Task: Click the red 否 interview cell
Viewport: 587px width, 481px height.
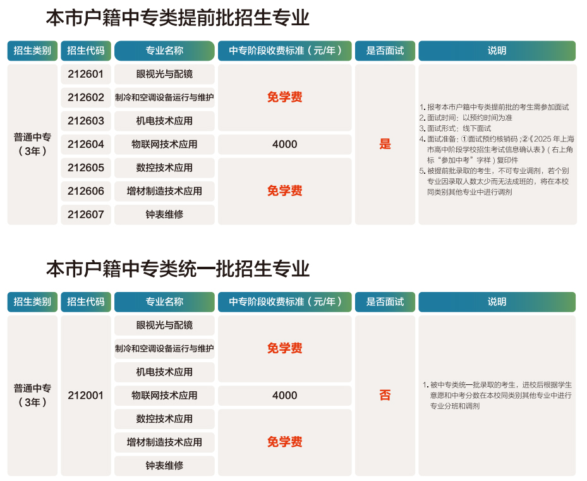Action: point(385,396)
